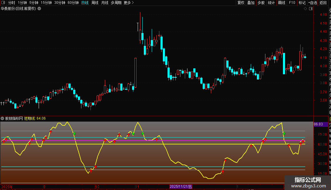This screenshot has height=190, width=331.
Task: Open the 多周期 multi-period view
Action: pos(116,3)
